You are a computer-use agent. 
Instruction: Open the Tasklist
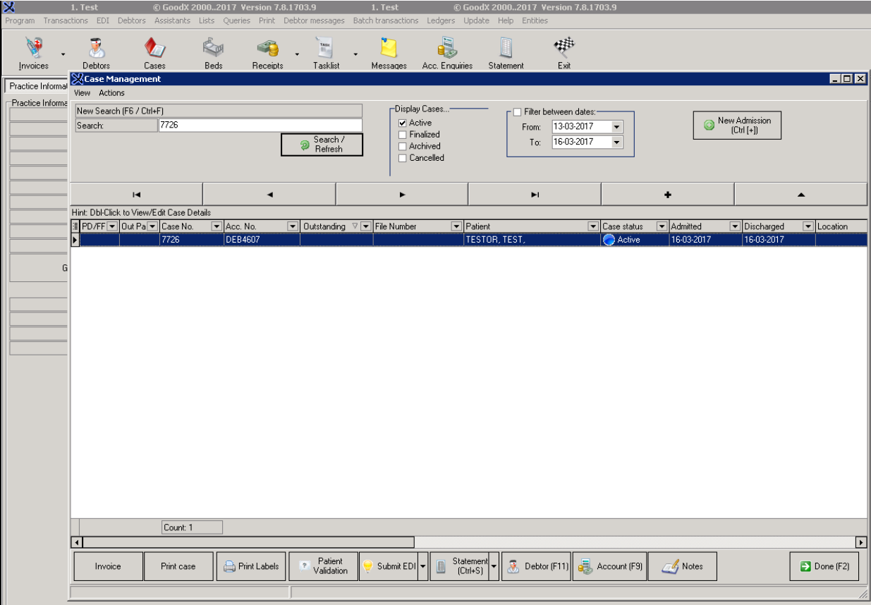click(324, 49)
